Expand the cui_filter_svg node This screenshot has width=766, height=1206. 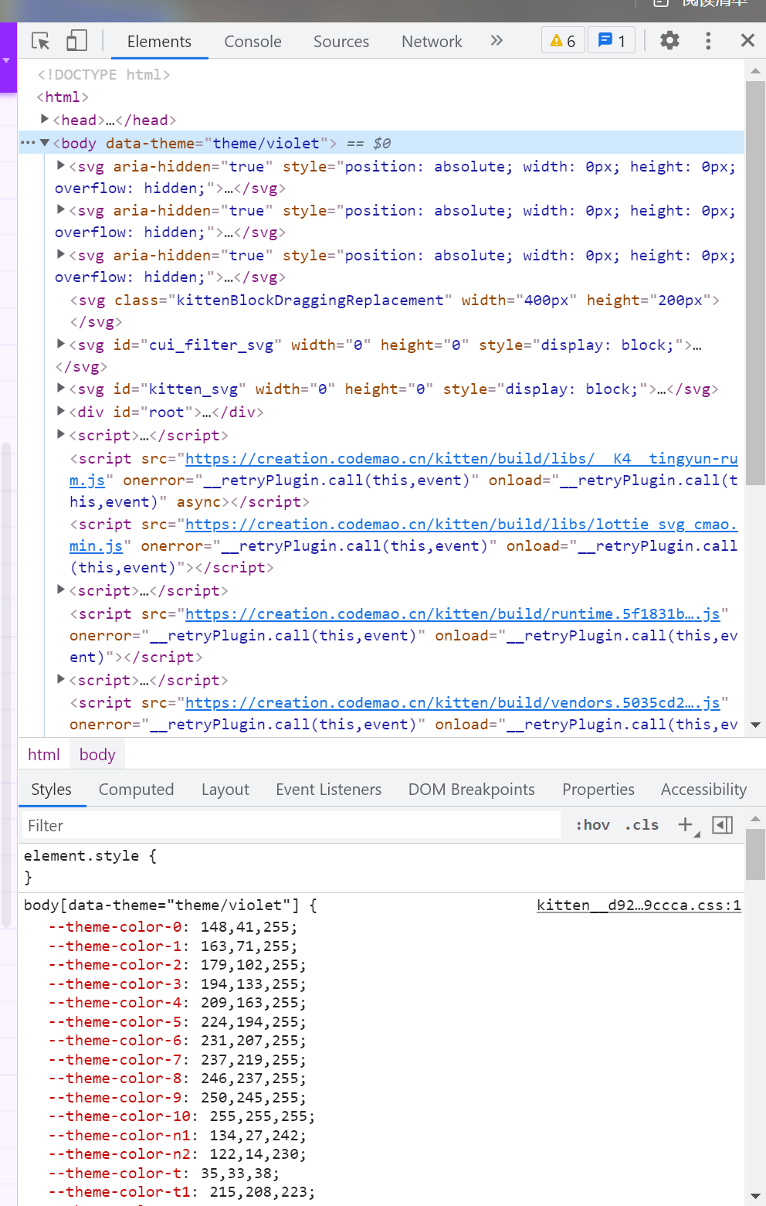[x=61, y=344]
